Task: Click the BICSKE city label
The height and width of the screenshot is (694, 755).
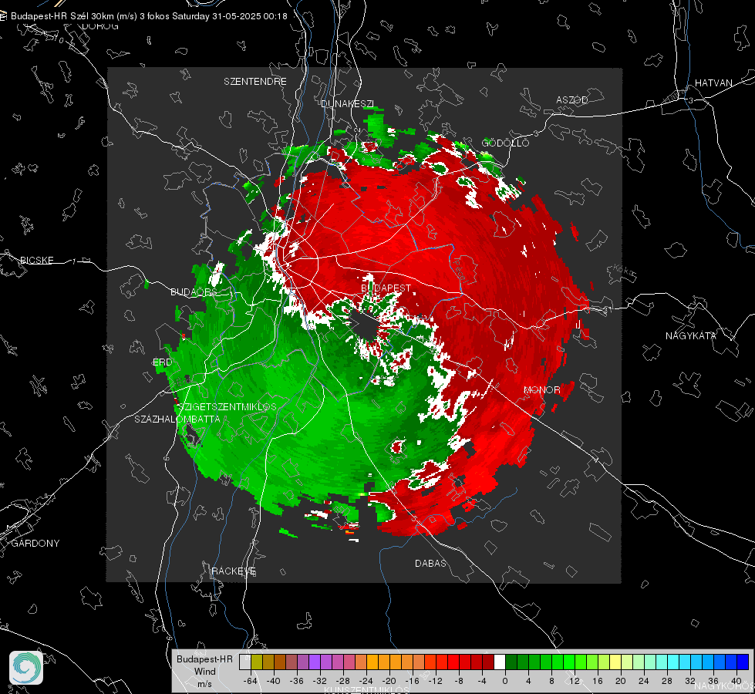Action: 36,260
